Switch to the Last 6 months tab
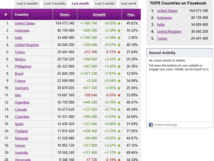Viewport: 214px width, 161px height. pos(27,4)
